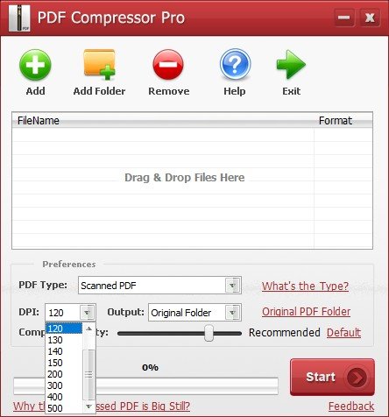Choose 300 from the DPI list
Screen dimensions: 389x417
[55, 385]
